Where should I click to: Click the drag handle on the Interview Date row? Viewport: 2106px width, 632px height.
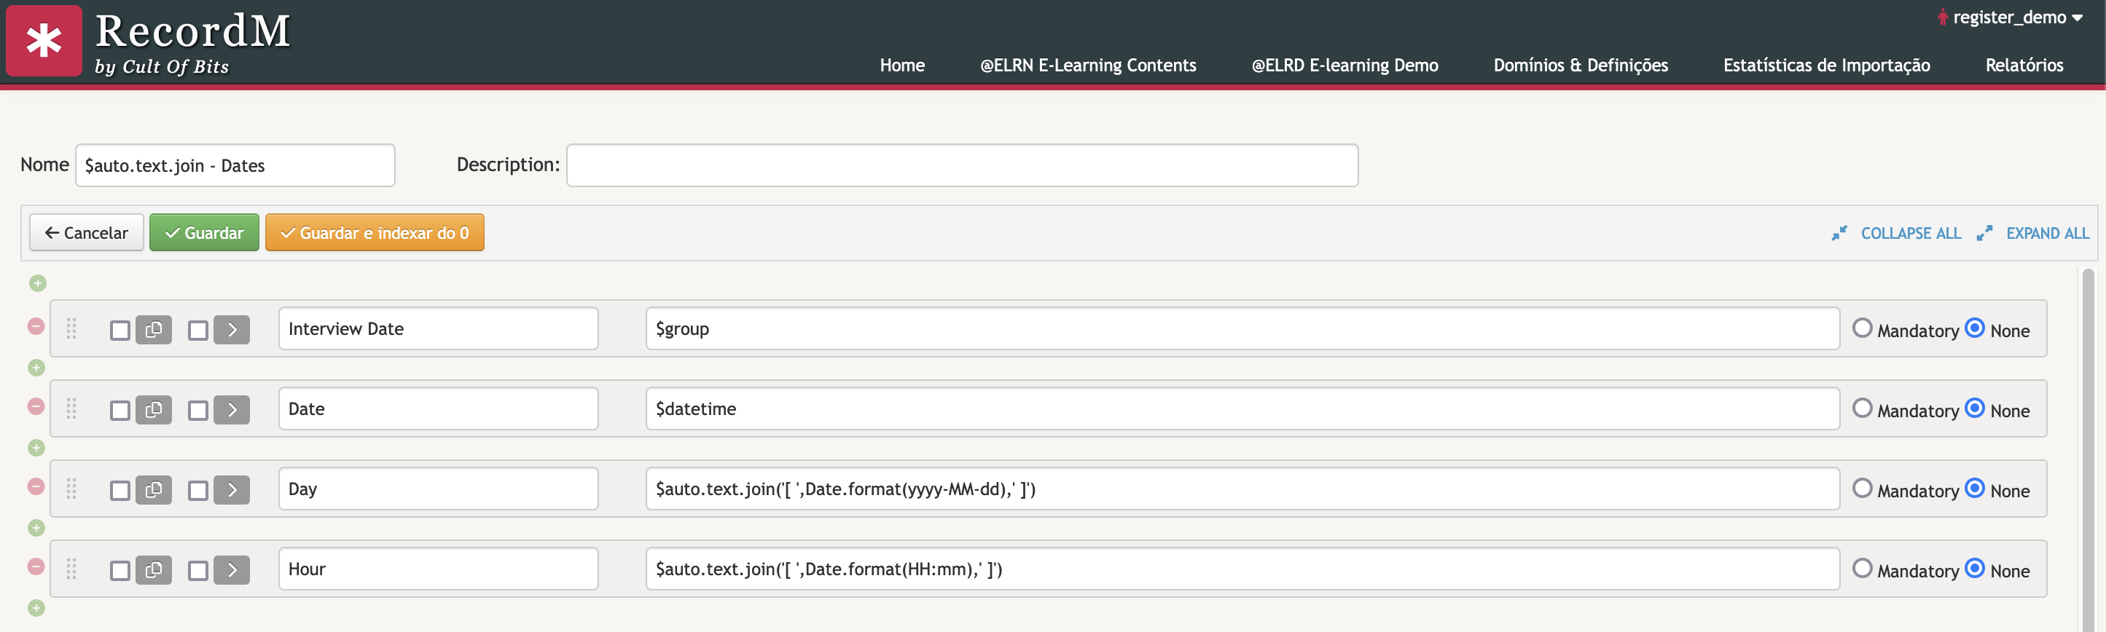pos(71,328)
